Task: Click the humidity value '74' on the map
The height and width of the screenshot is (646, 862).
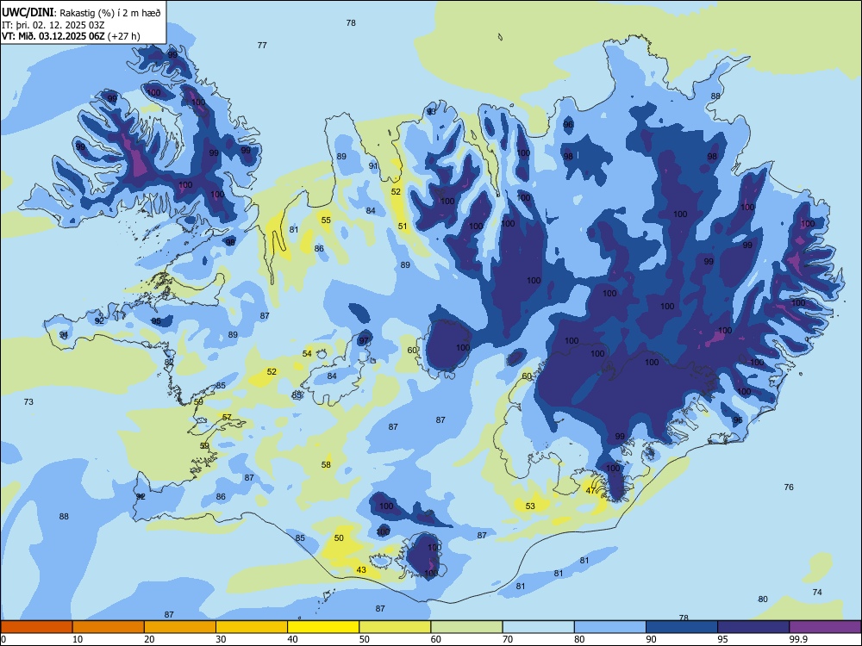Action: [817, 592]
